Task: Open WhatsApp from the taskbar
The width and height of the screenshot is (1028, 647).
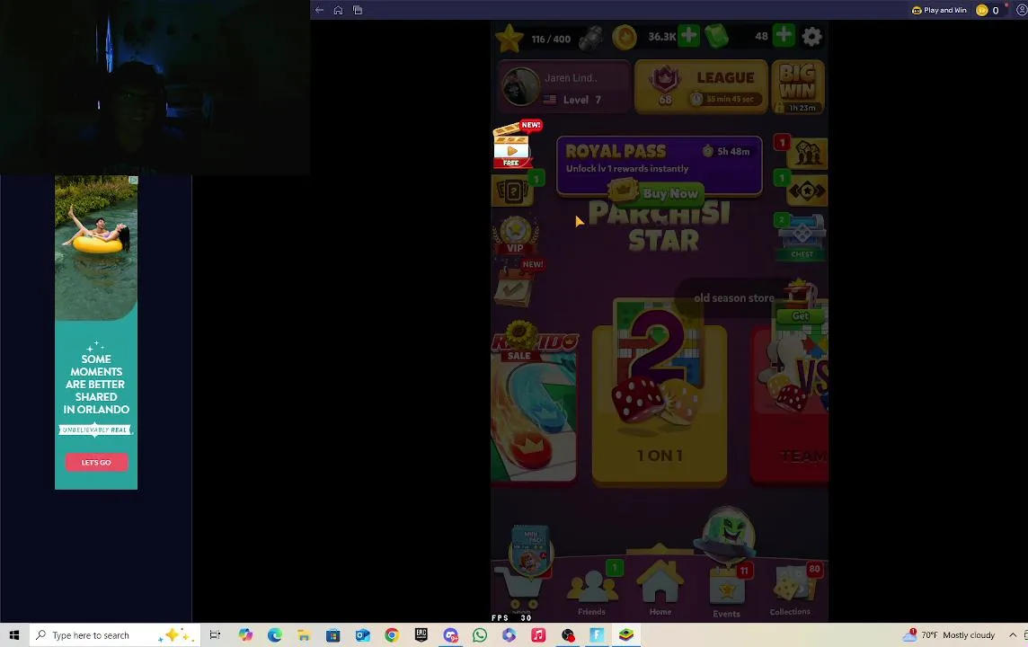Action: point(480,634)
